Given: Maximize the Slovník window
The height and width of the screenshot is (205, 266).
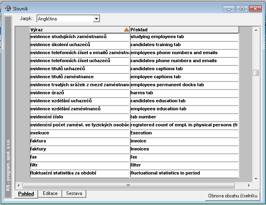Looking at the screenshot, I should click(x=242, y=9).
